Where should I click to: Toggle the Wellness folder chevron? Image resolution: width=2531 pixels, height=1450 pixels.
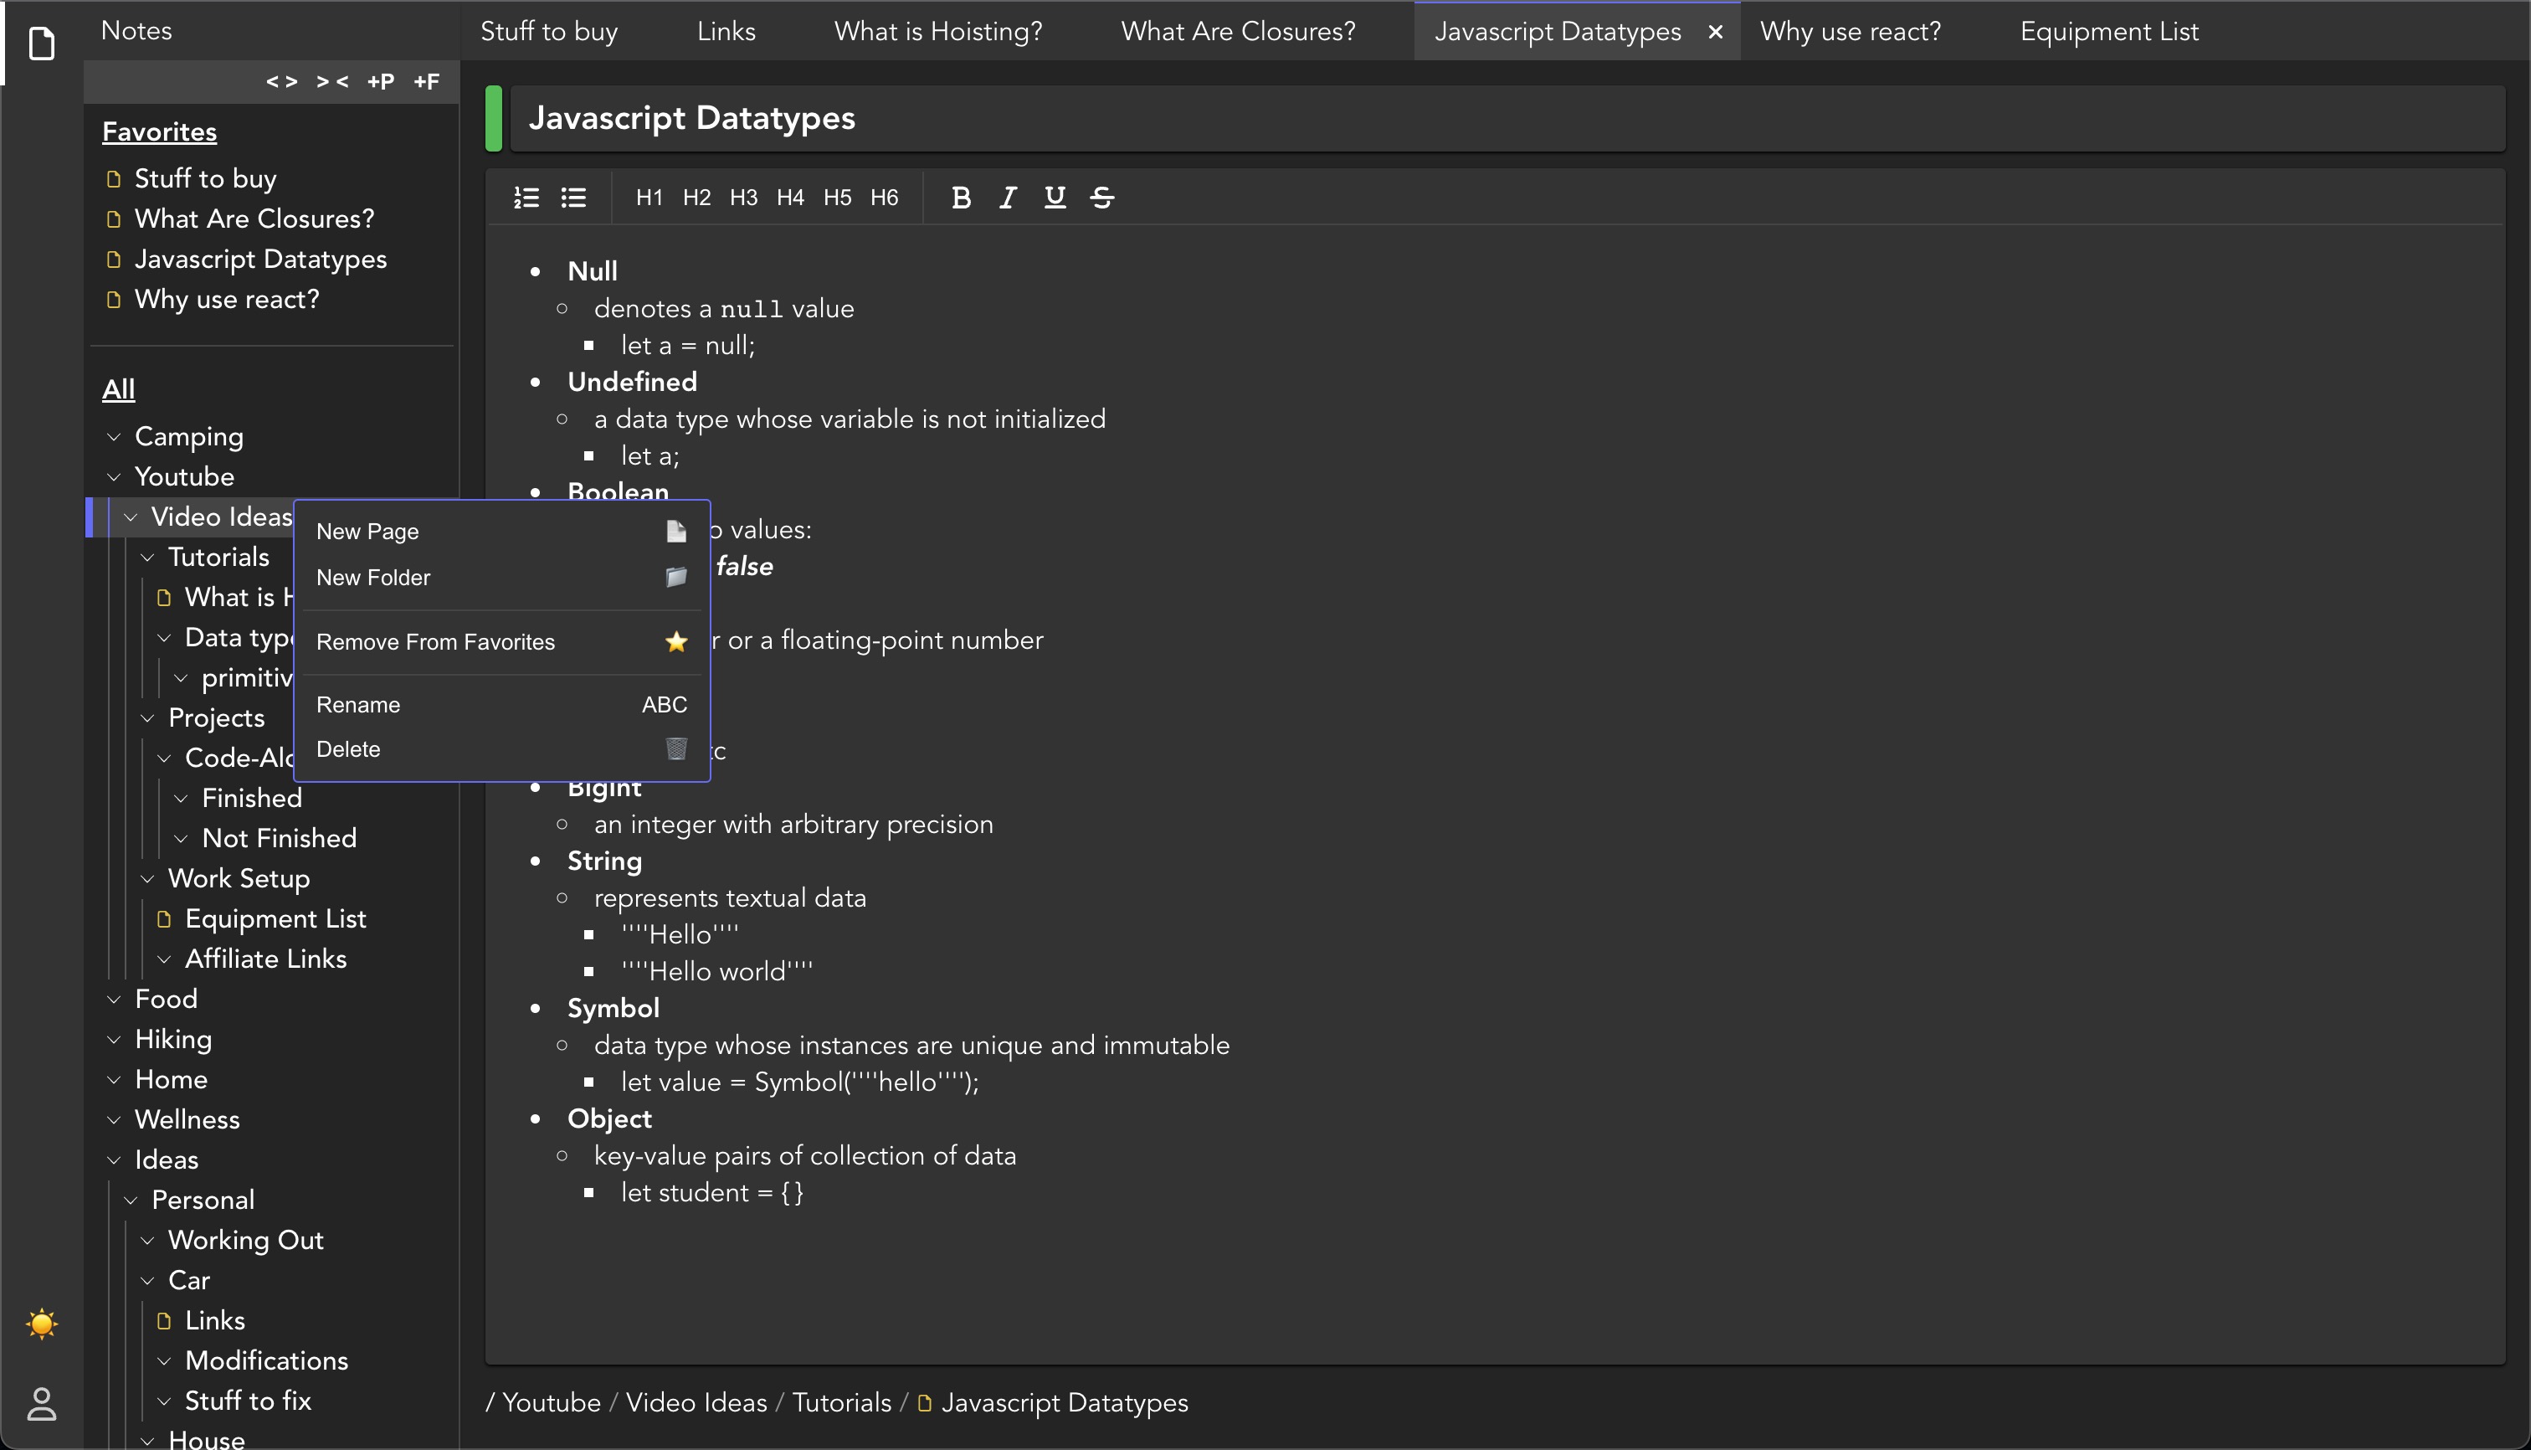click(x=114, y=1119)
